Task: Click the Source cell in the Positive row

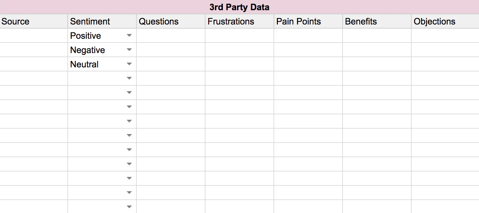Action: (x=34, y=36)
